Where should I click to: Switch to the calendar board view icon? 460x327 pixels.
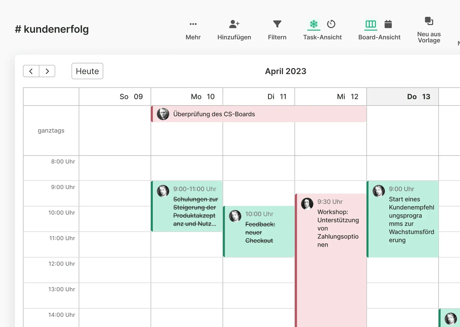(x=388, y=24)
